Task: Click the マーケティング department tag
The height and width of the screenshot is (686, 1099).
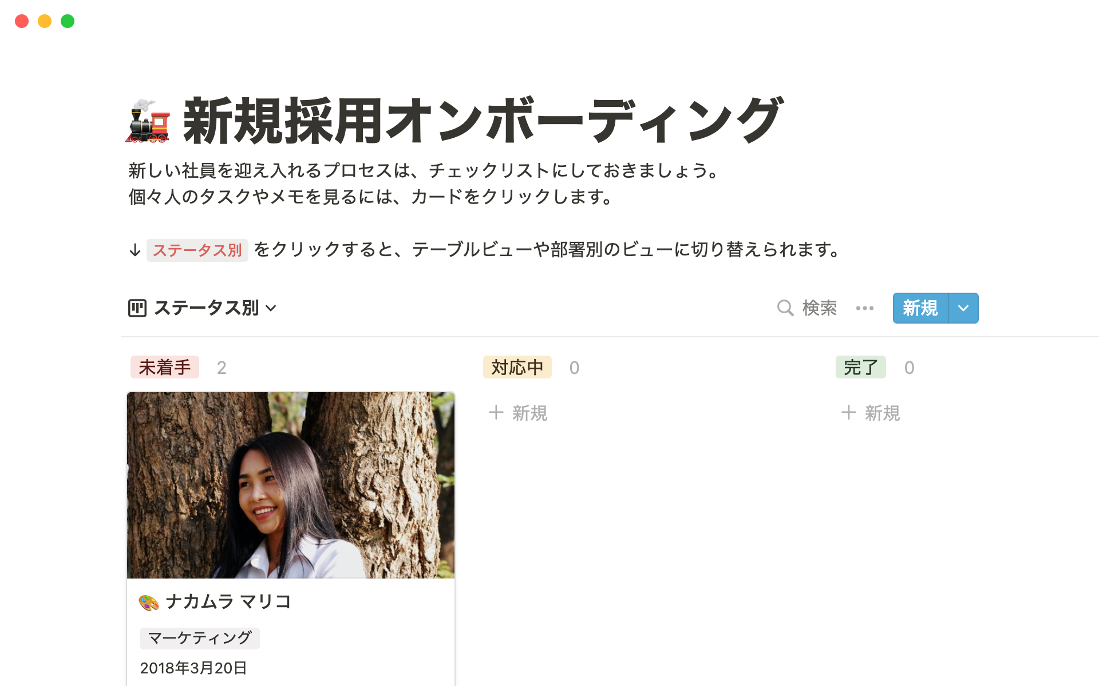Action: tap(199, 638)
